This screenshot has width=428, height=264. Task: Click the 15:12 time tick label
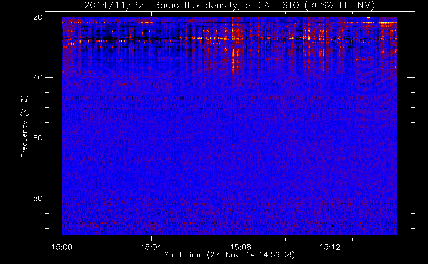pyautogui.click(x=330, y=247)
